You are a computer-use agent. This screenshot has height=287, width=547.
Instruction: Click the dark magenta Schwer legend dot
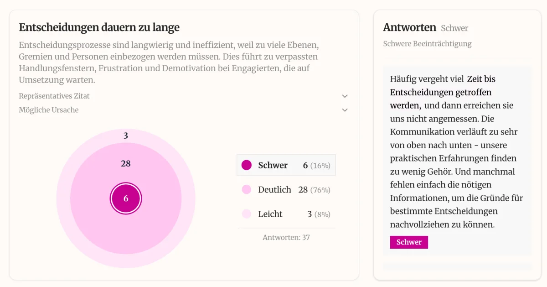247,165
